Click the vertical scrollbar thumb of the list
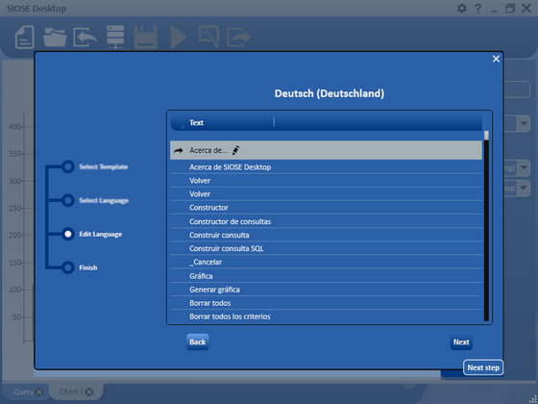 [x=486, y=136]
